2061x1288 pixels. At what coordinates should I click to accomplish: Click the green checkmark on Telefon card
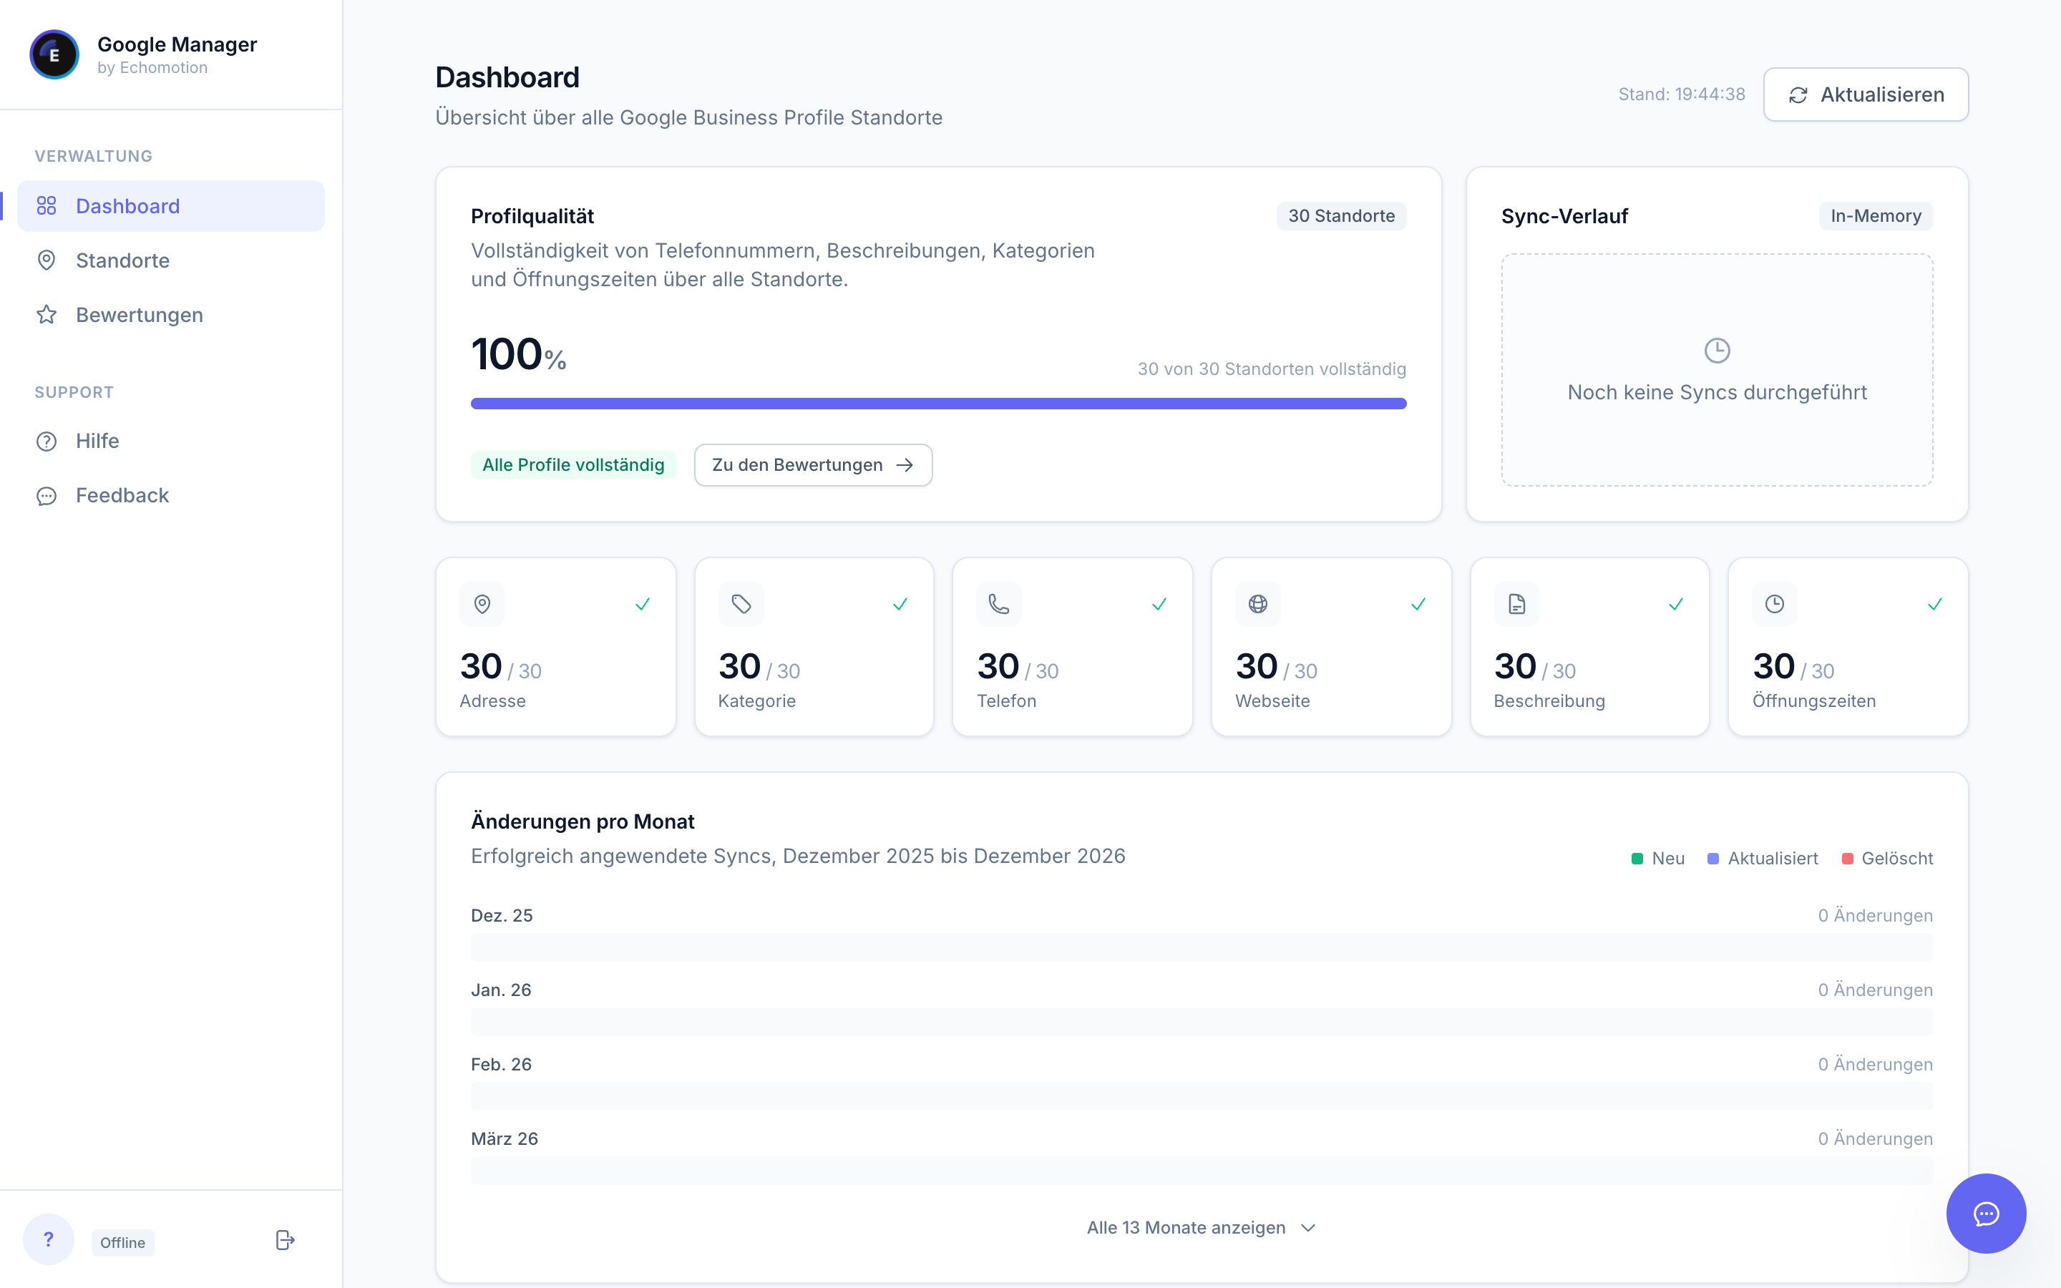(x=1159, y=604)
